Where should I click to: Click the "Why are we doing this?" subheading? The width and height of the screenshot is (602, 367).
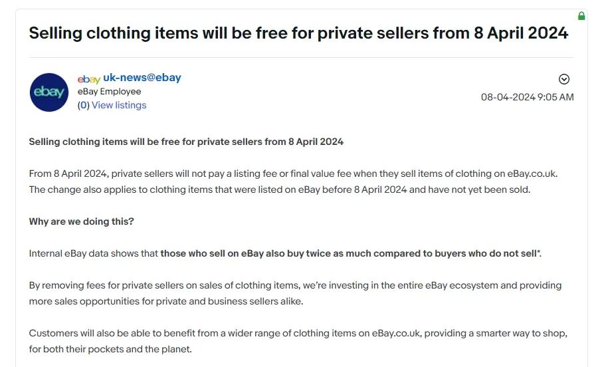(x=81, y=221)
